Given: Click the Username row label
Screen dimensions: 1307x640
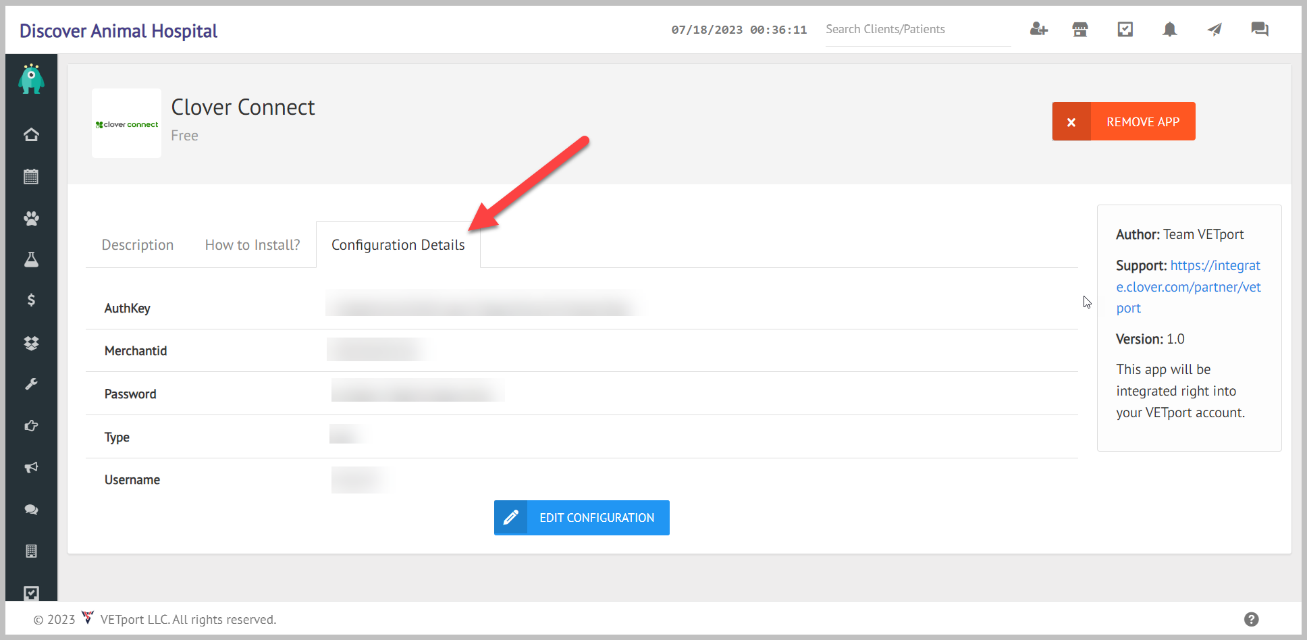Looking at the screenshot, I should [132, 480].
